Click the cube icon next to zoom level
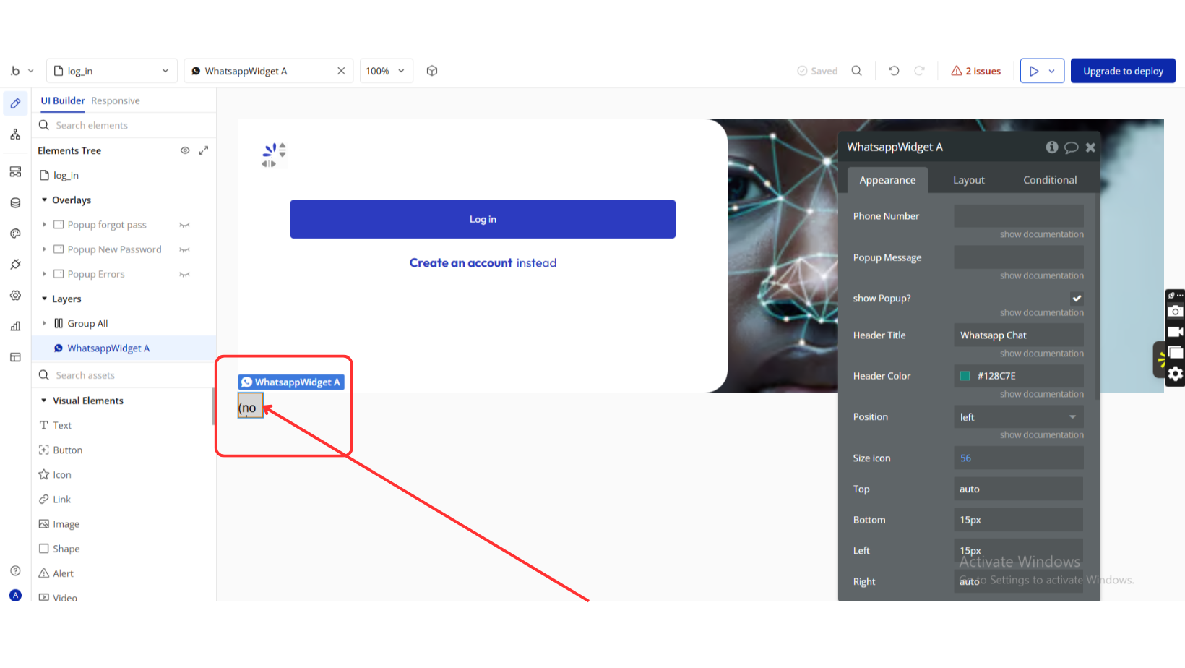Screen dimensions: 1185x668 (432, 71)
